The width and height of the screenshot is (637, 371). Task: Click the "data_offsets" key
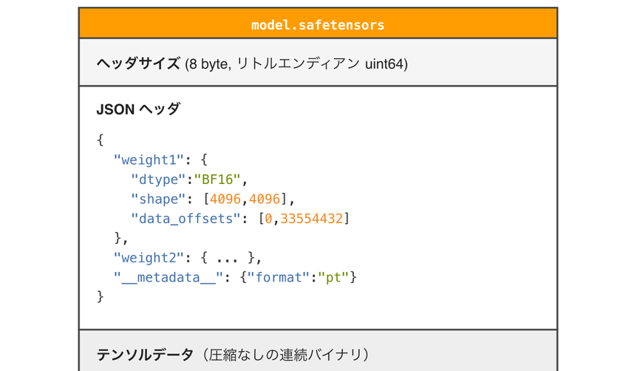coord(186,219)
